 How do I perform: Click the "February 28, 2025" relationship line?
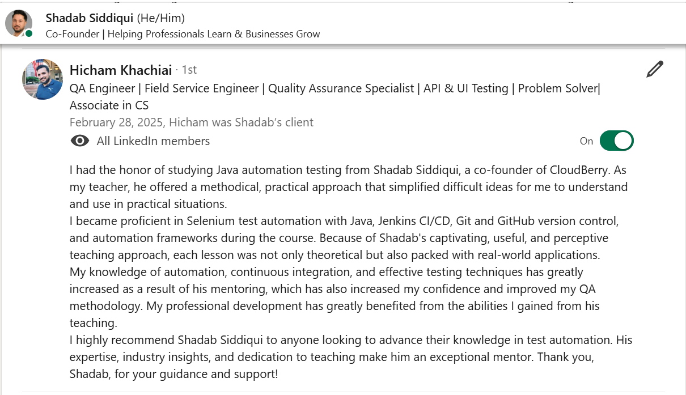click(x=191, y=122)
